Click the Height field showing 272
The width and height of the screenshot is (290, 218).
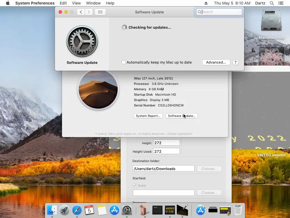[x=167, y=143]
